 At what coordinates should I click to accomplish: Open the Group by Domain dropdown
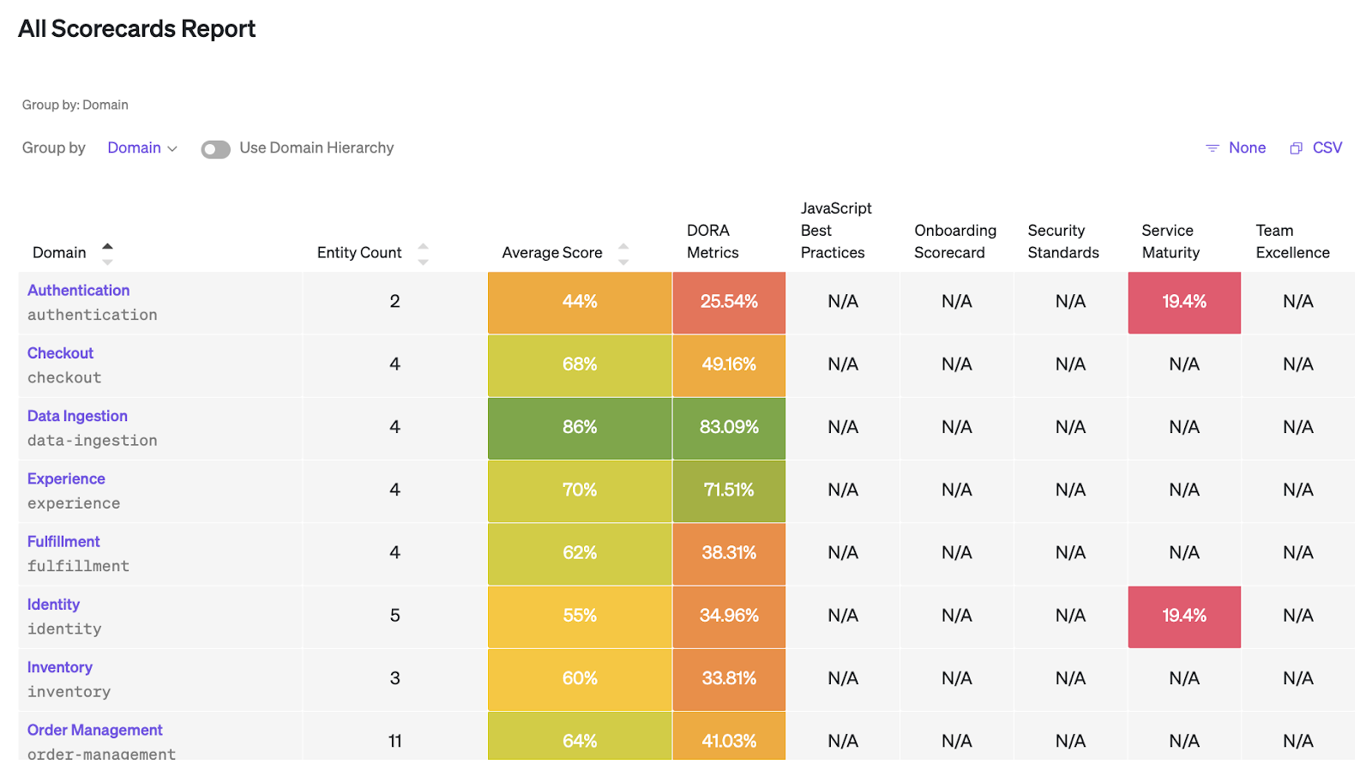click(142, 148)
